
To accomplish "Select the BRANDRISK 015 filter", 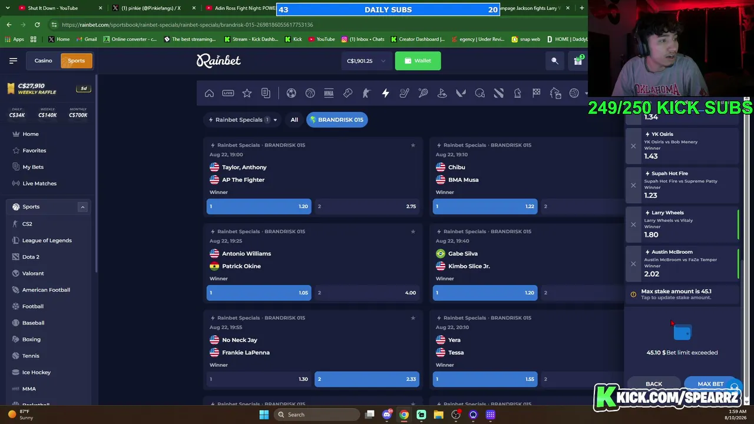I will click(337, 120).
